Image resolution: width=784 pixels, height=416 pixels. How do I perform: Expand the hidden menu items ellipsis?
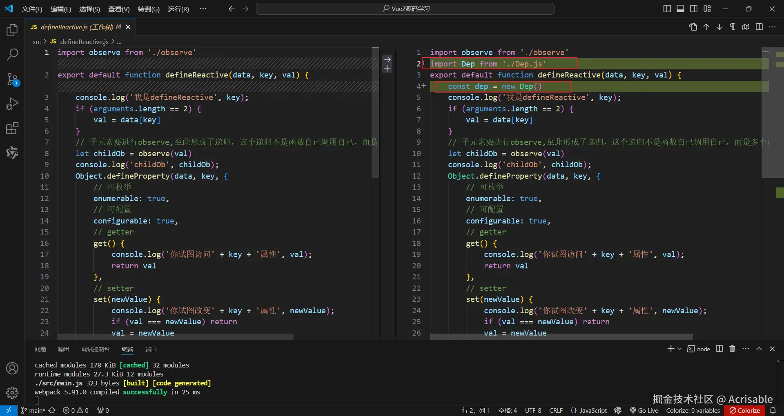[203, 9]
